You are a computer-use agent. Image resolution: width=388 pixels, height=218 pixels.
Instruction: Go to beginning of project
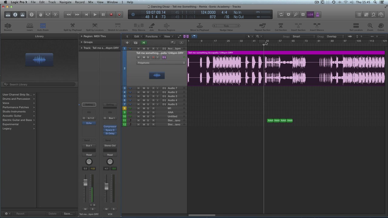coord(86,15)
